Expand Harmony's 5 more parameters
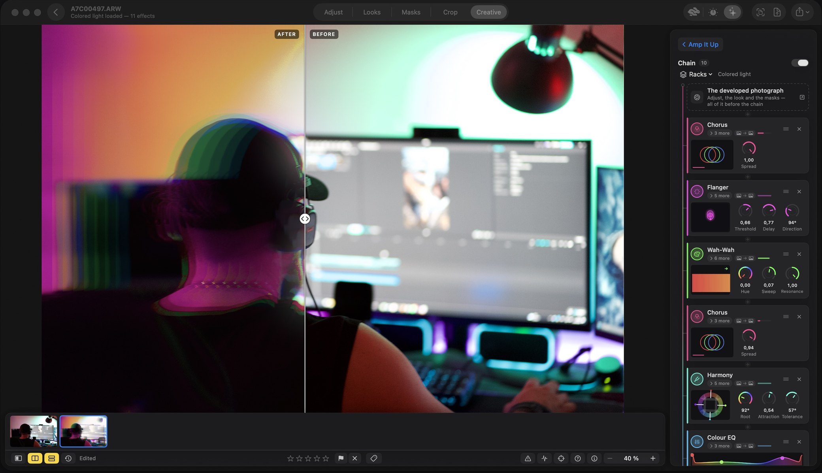The image size is (822, 473). (720, 384)
